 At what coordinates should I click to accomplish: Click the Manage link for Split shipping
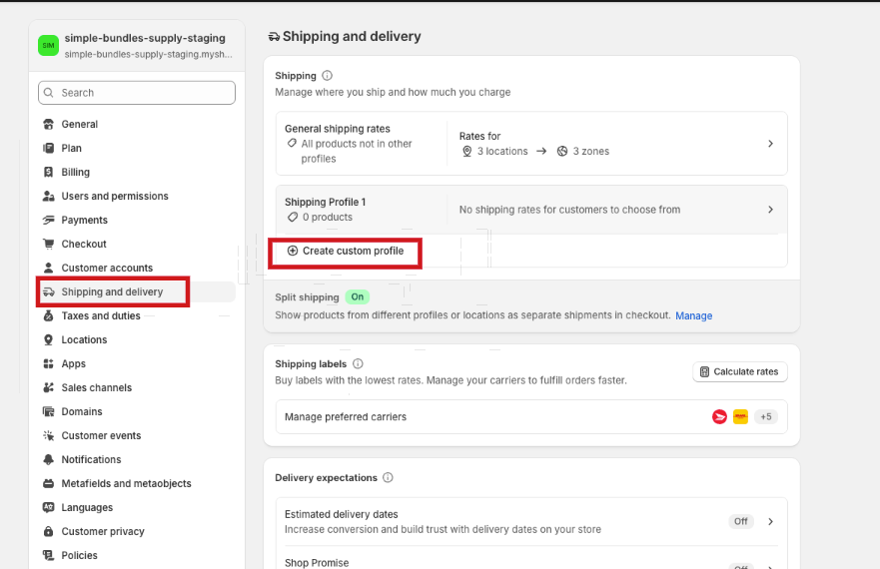tap(693, 315)
